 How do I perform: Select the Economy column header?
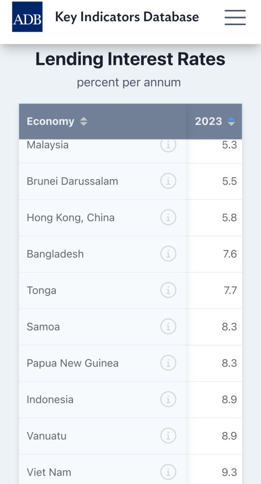[103, 121]
